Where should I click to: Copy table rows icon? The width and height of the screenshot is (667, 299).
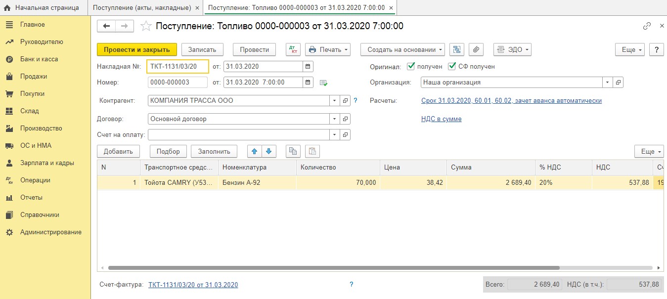click(293, 151)
